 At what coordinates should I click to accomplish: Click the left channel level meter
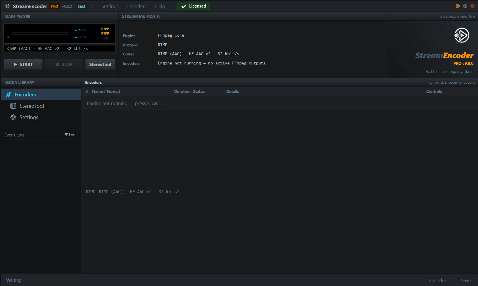point(40,30)
